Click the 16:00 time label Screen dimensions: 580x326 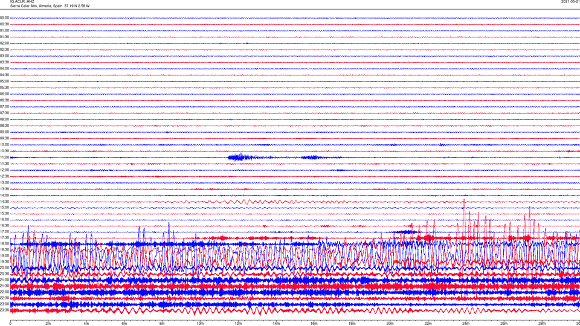click(x=4, y=219)
